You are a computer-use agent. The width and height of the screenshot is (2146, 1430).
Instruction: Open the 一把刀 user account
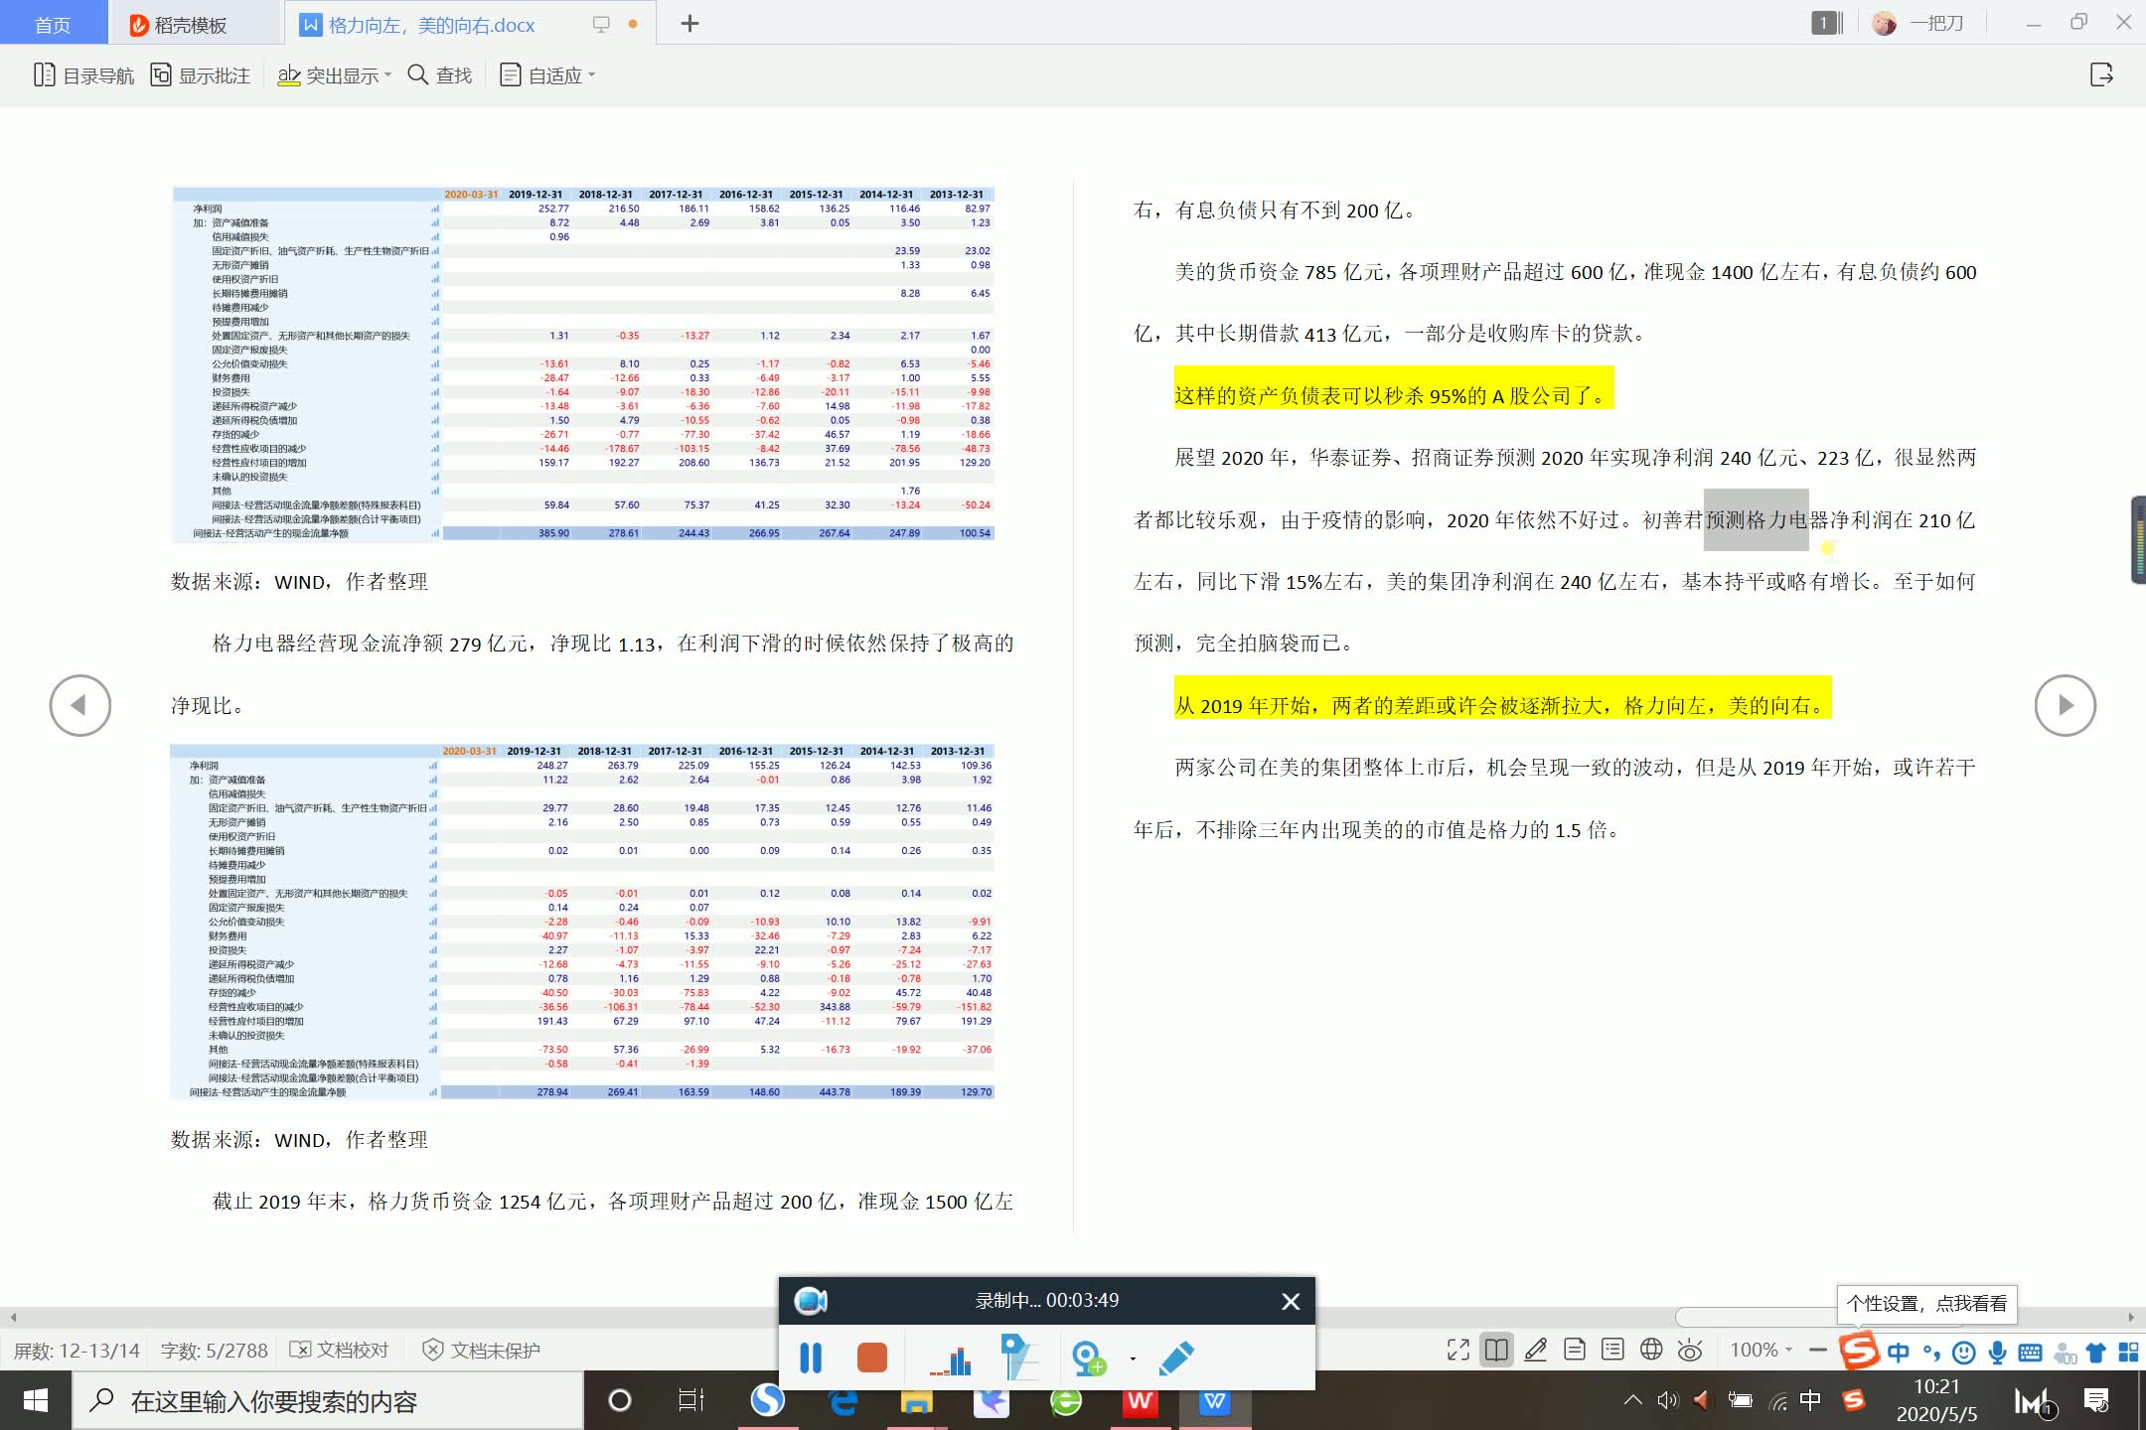pyautogui.click(x=1918, y=23)
